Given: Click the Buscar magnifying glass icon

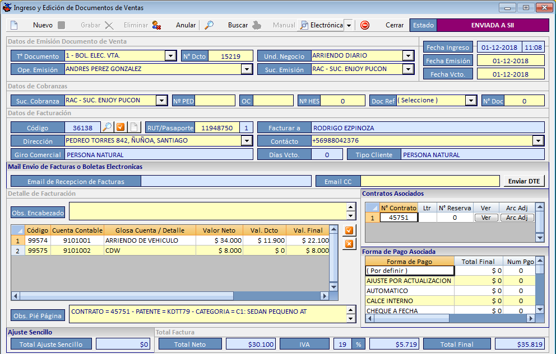Looking at the screenshot, I should click(208, 25).
